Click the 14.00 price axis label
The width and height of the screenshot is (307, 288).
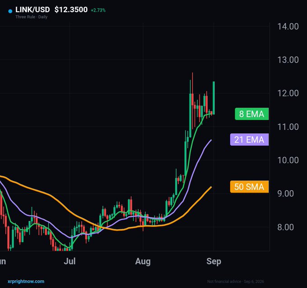288,27
